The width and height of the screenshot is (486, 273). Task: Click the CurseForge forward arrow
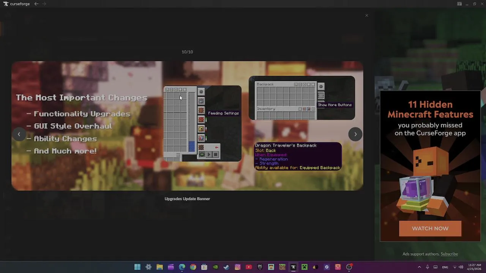pyautogui.click(x=44, y=4)
